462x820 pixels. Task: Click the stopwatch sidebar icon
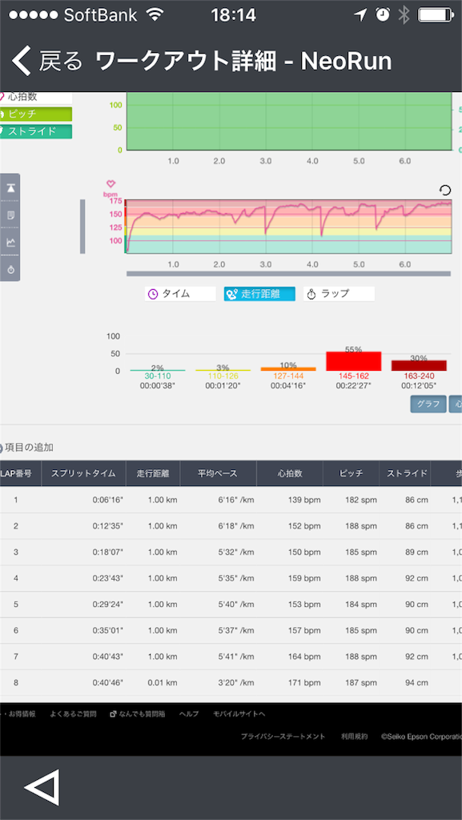click(11, 269)
